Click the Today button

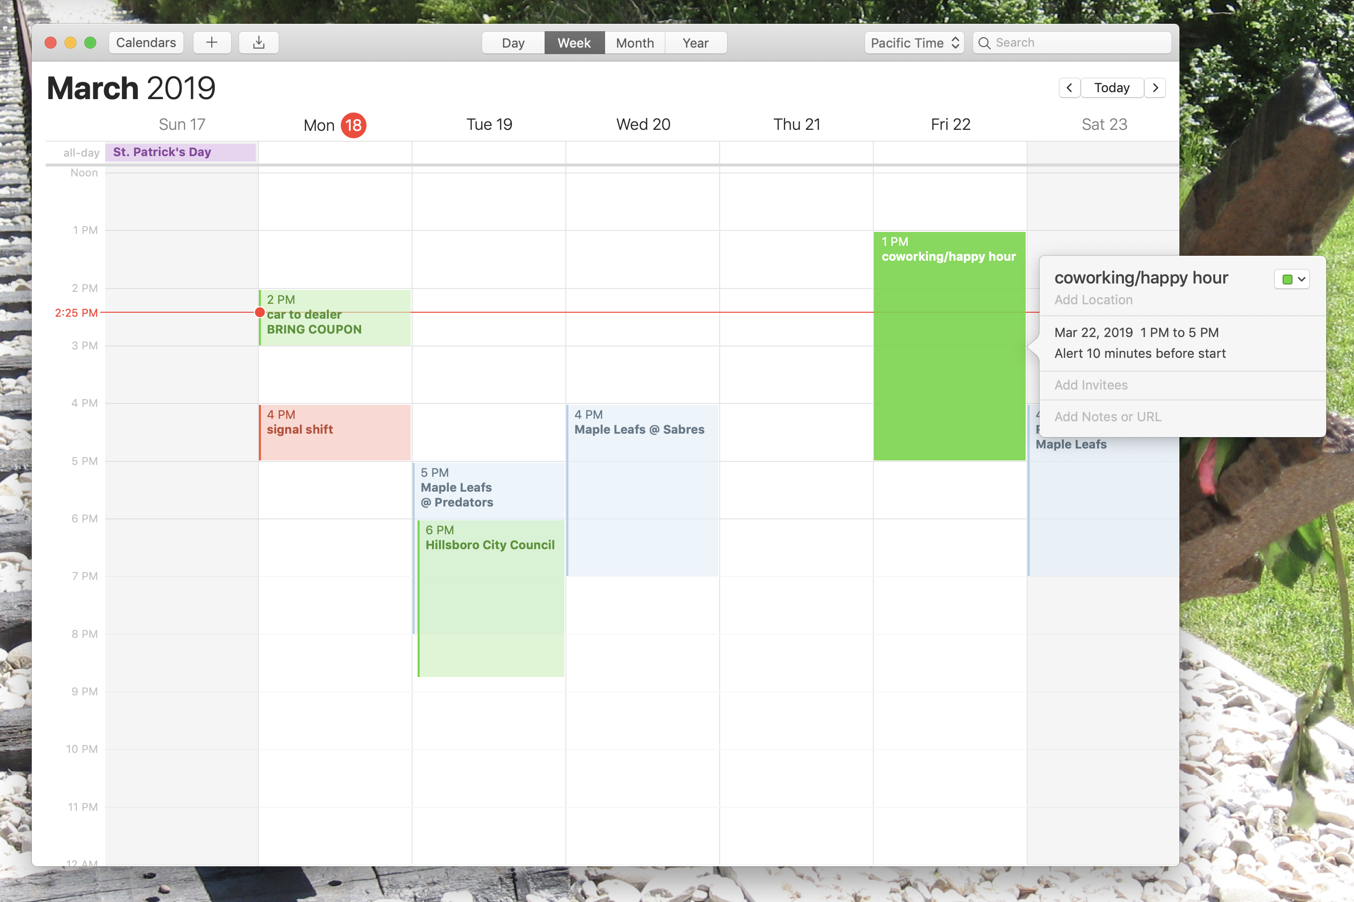click(x=1111, y=87)
